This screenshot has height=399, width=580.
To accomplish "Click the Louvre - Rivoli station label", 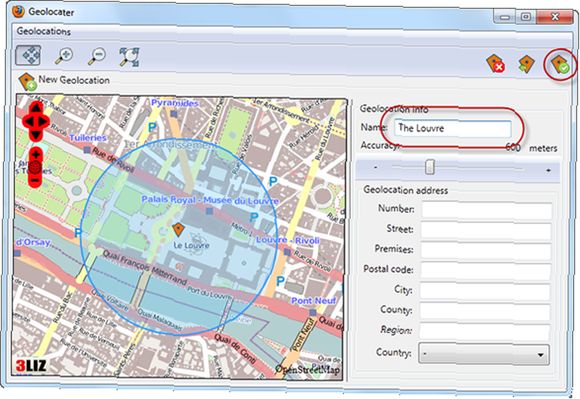I will click(288, 240).
